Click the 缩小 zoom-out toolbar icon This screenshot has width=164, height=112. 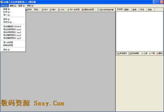(x=51, y=10)
